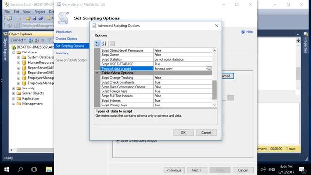Expand the HumanResources database node
Image resolution: width=311 pixels, height=175 pixels.
[x=19, y=63]
